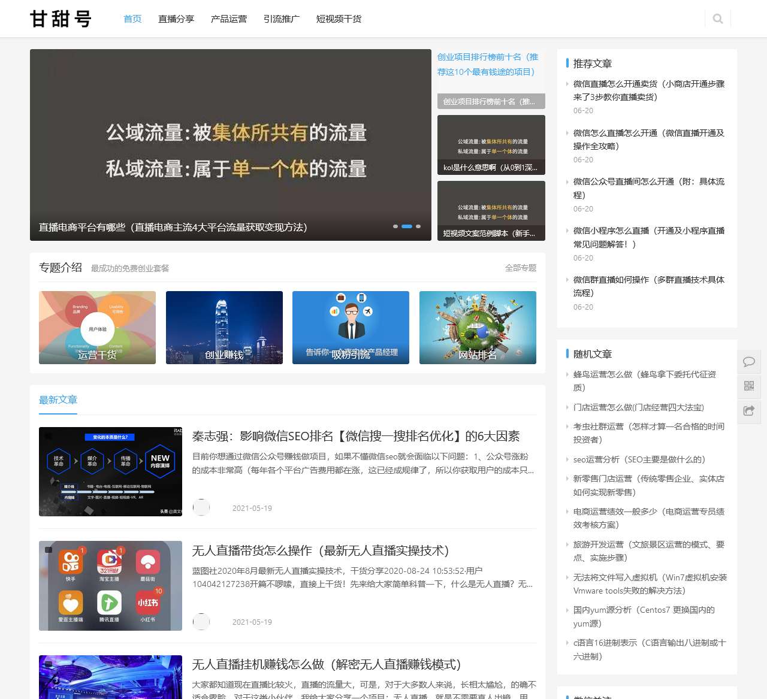Open the kol是什么意思啊 side thumbnail
Viewport: 767px width, 699px height.
pyautogui.click(x=491, y=145)
